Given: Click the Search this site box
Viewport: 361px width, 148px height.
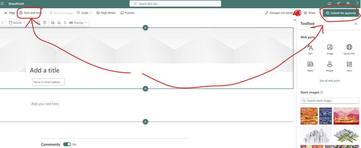Looking at the screenshot, I should 175,4.
